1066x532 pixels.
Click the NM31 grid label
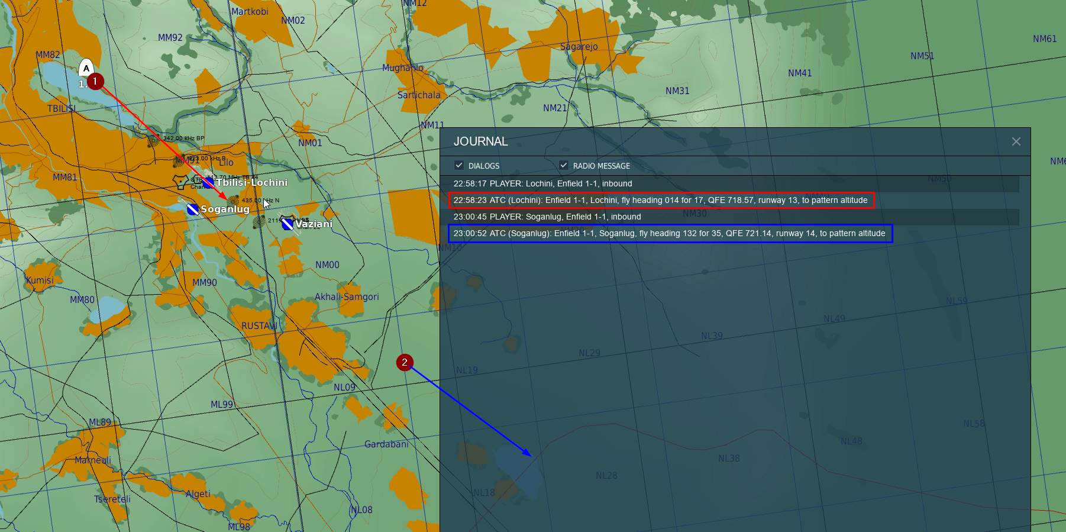click(x=677, y=91)
